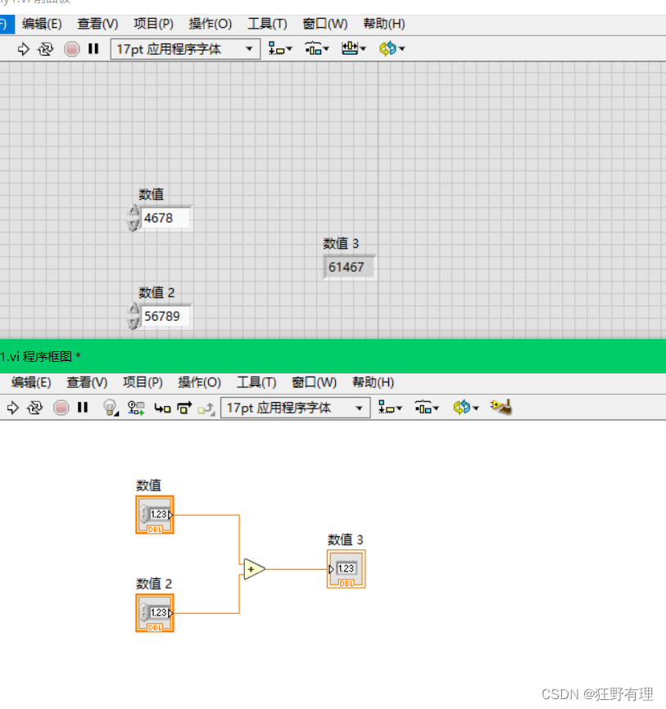Click the 数值 input field showing 4678
The height and width of the screenshot is (709, 666).
pyautogui.click(x=165, y=218)
